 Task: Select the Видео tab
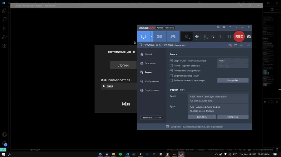(x=146, y=72)
